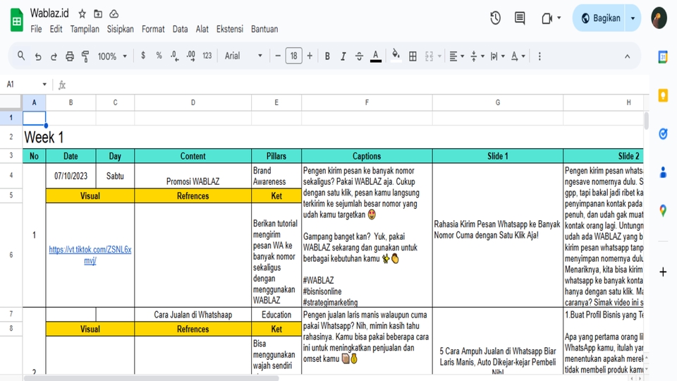Move document using folder icon
The height and width of the screenshot is (381, 677).
98,14
